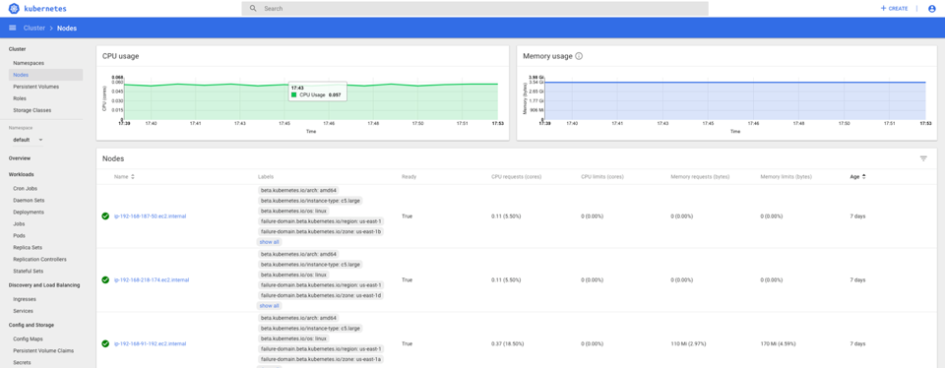Click the Labels column header

click(x=265, y=177)
